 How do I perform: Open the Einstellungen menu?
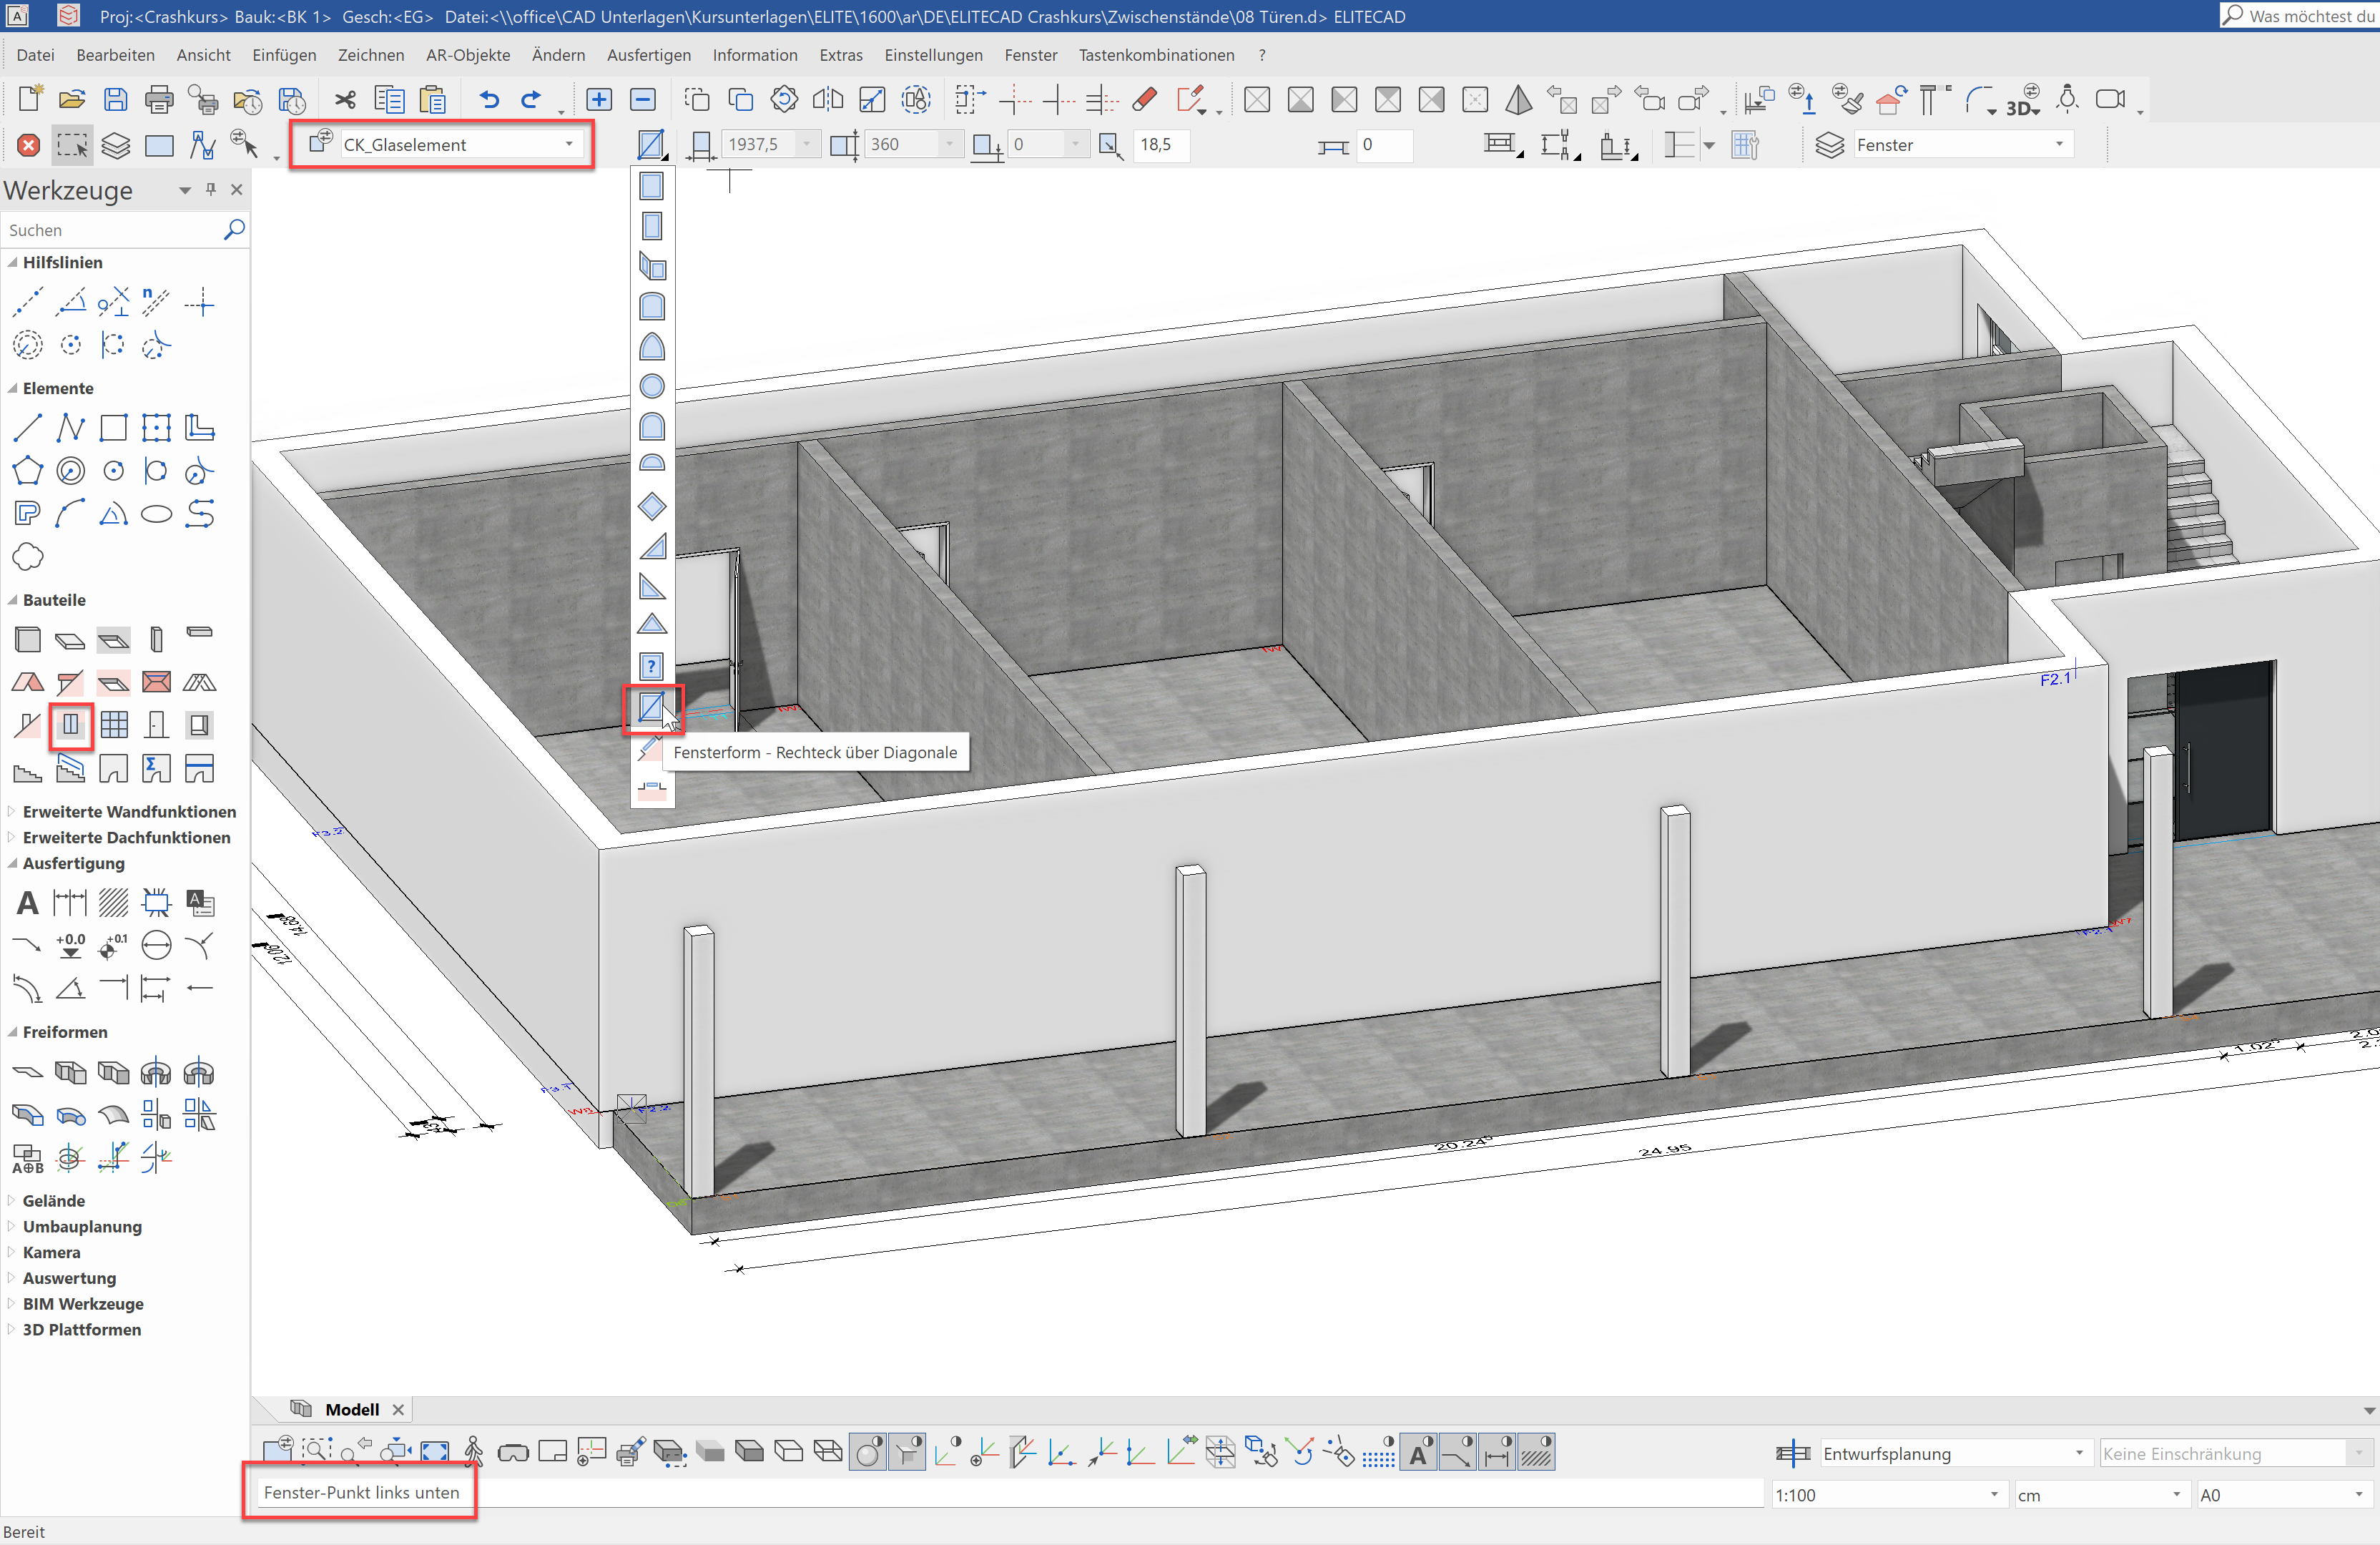(933, 55)
